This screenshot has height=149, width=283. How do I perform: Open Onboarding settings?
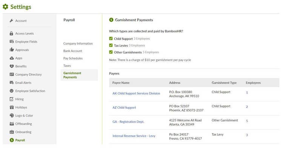23,132
